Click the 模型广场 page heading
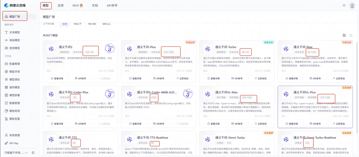Screen dimensions: 359x157 click(x=49, y=17)
